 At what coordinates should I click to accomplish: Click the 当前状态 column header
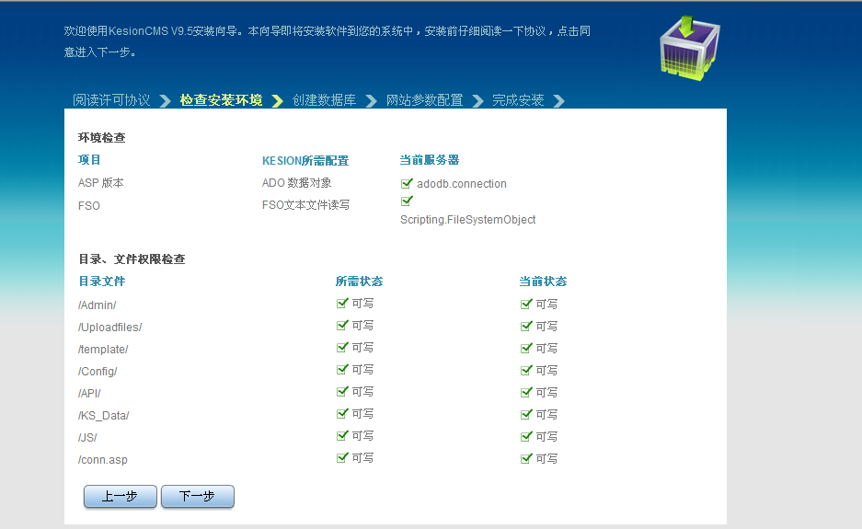click(543, 281)
